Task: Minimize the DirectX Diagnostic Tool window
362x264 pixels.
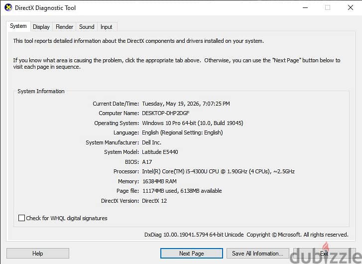Action: pos(305,7)
